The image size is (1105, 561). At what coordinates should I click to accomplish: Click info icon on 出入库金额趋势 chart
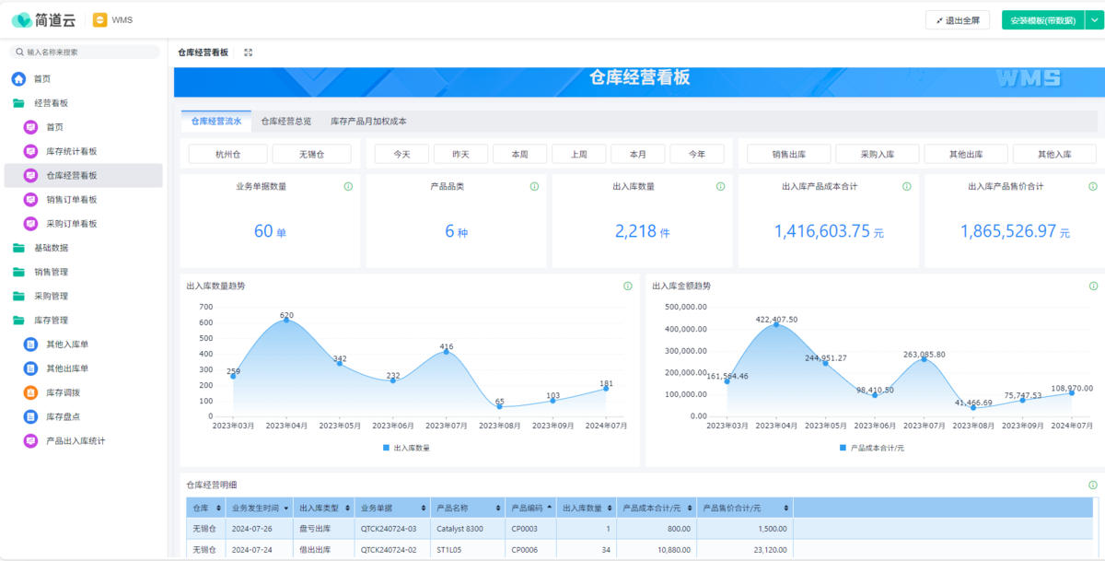tap(1093, 286)
